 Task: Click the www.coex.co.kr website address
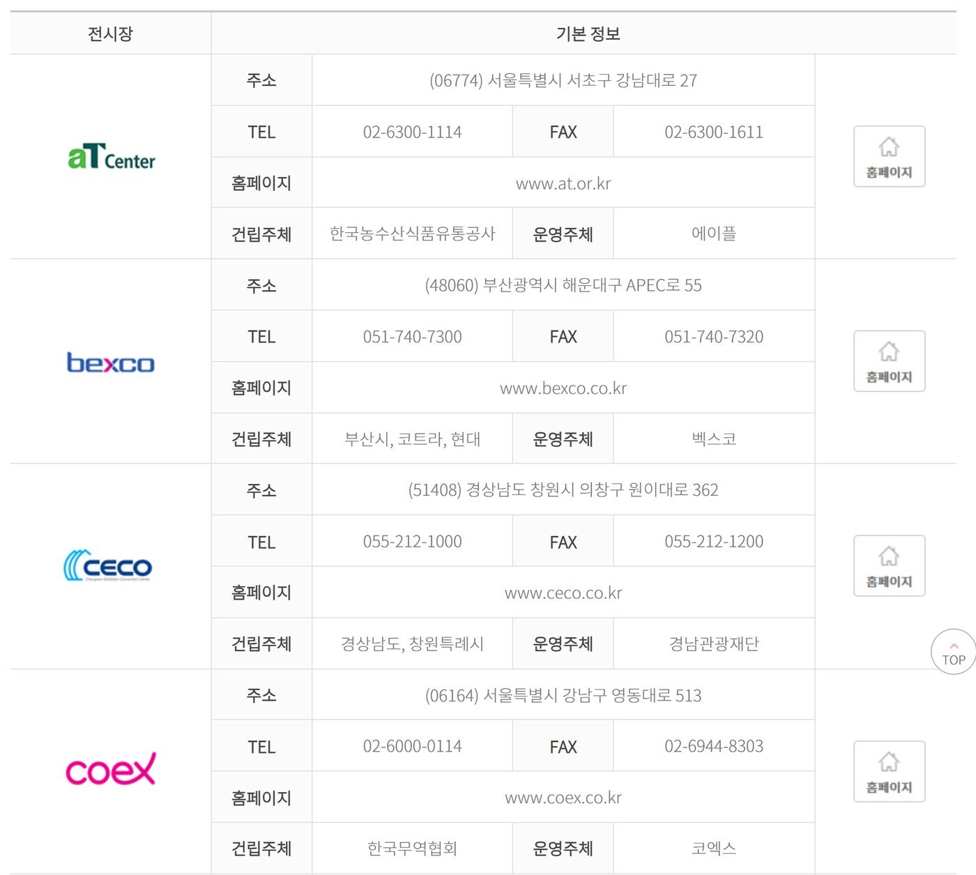tap(563, 798)
